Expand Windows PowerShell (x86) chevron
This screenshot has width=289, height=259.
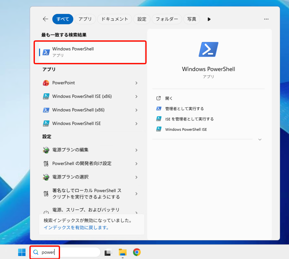[x=136, y=110]
